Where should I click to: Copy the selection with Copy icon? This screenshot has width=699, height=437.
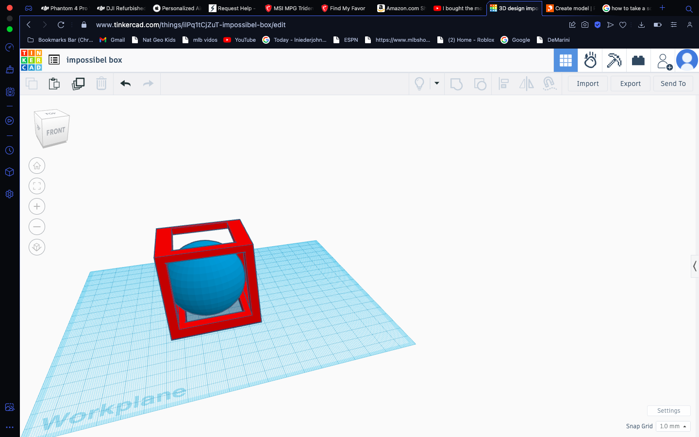pos(32,84)
